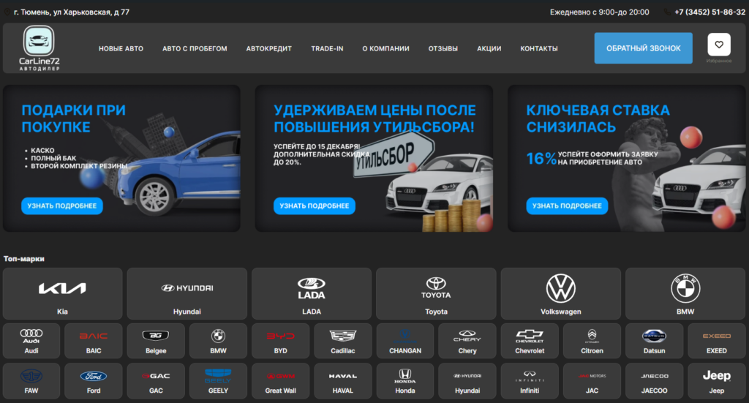Open the small Hyundai tile next to Honda

coord(467,381)
